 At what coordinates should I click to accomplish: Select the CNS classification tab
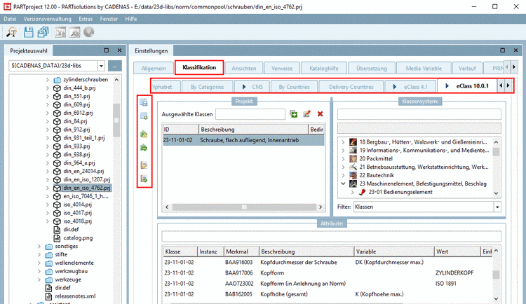pyautogui.click(x=252, y=87)
